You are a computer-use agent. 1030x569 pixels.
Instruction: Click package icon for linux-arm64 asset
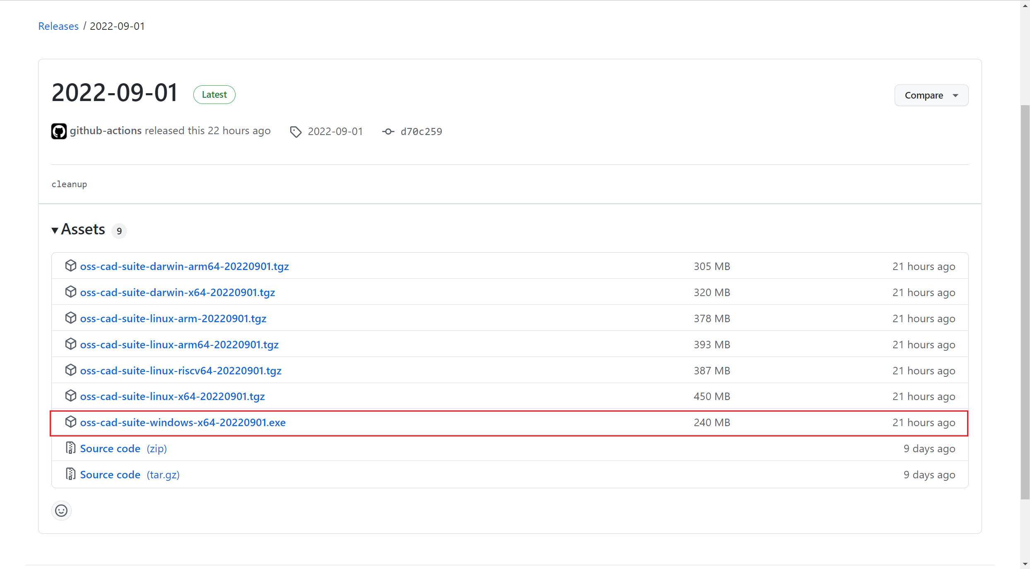point(71,344)
